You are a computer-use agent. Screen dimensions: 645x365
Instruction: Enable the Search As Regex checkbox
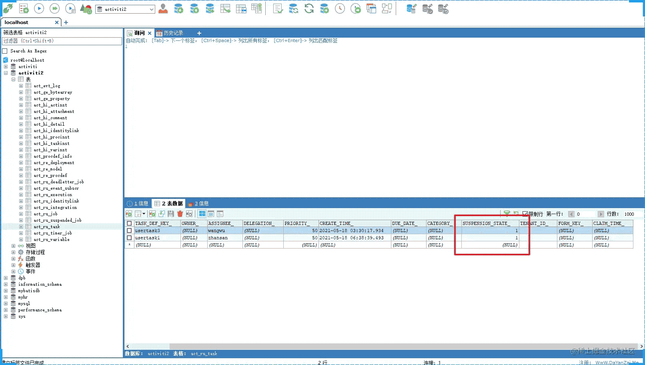pos(5,51)
